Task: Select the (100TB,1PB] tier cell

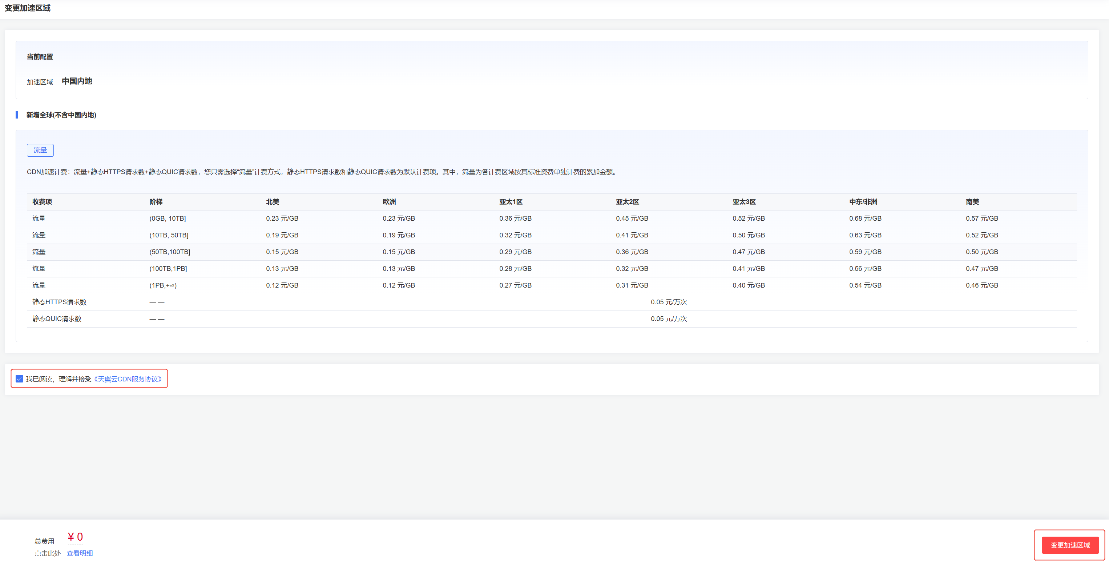Action: (168, 269)
